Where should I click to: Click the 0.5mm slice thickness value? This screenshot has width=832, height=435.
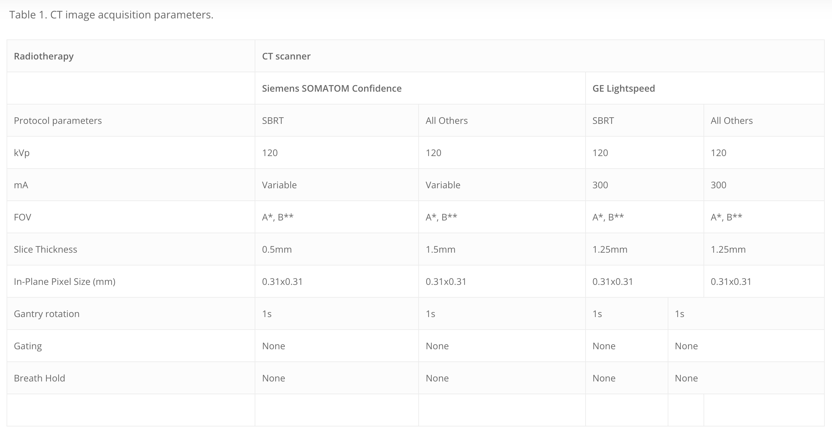click(x=277, y=249)
